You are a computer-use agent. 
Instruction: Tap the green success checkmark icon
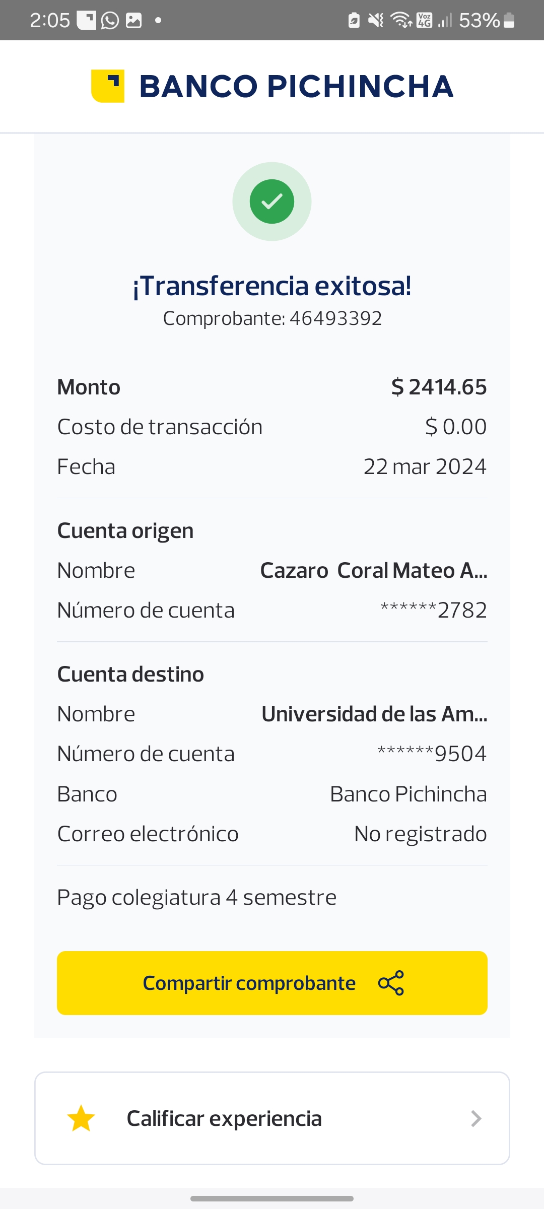272,201
